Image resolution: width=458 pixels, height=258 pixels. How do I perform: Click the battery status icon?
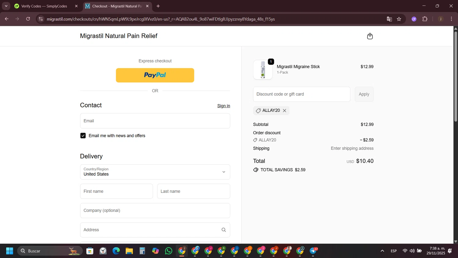tap(419, 251)
